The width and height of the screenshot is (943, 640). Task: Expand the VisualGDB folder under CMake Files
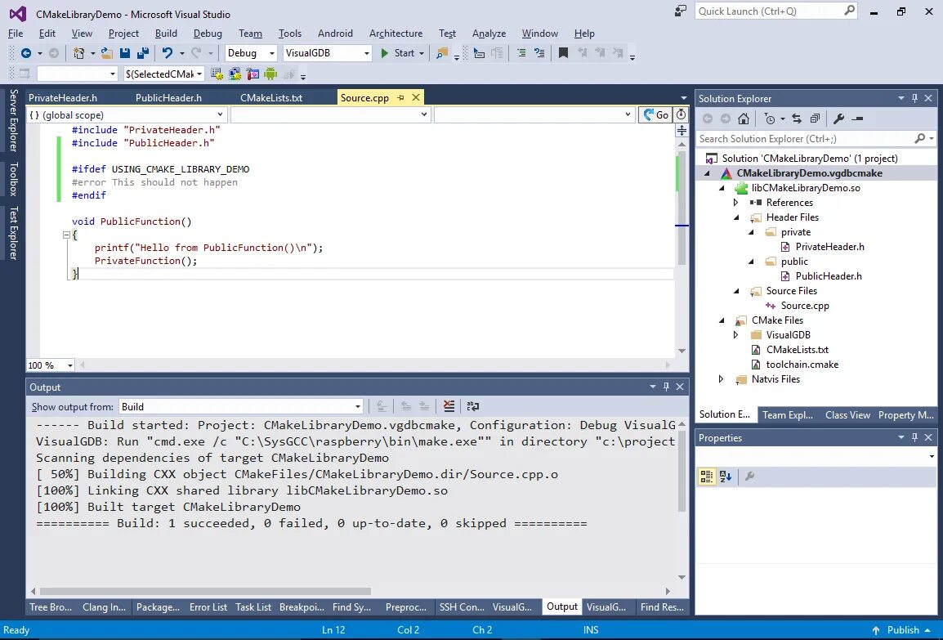[x=735, y=335]
